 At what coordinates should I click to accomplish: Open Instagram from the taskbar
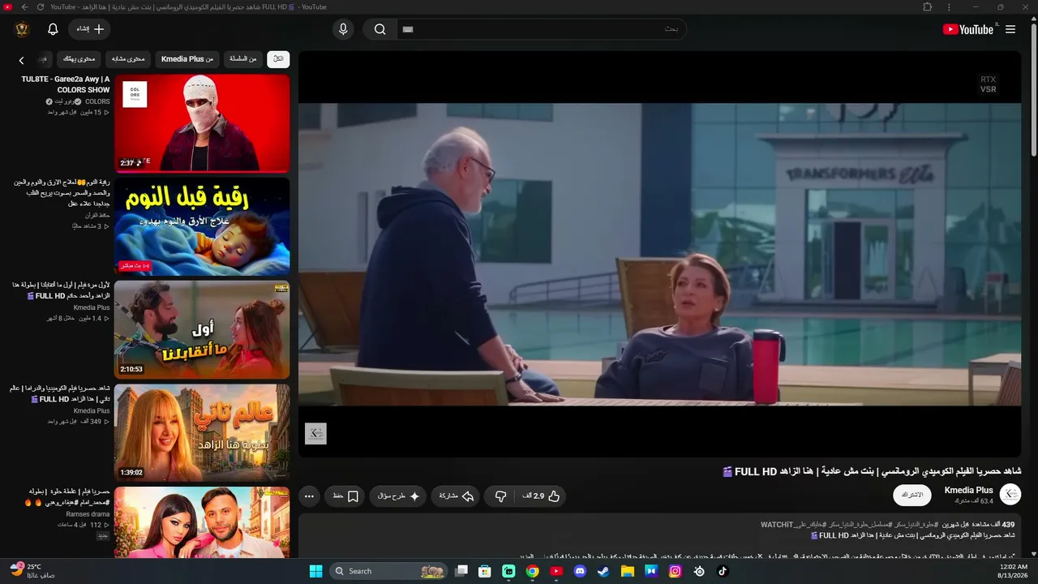(x=675, y=571)
